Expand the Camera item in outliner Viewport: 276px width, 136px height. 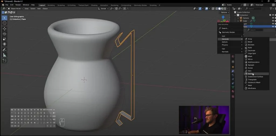(x=238, y=18)
